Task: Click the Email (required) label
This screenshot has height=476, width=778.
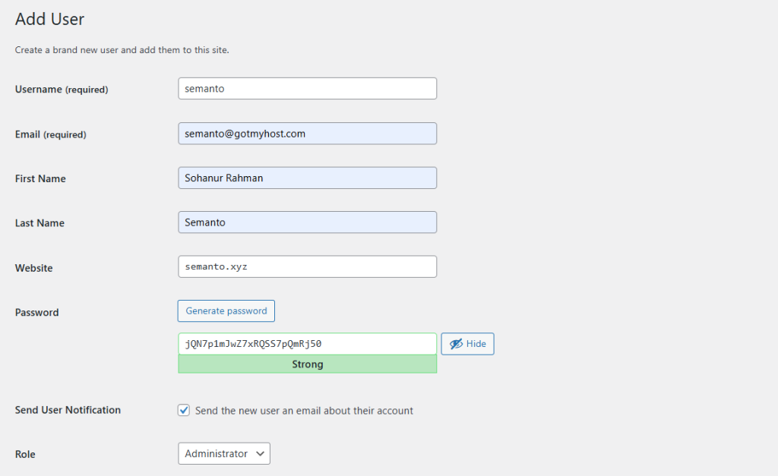Action: tap(50, 134)
